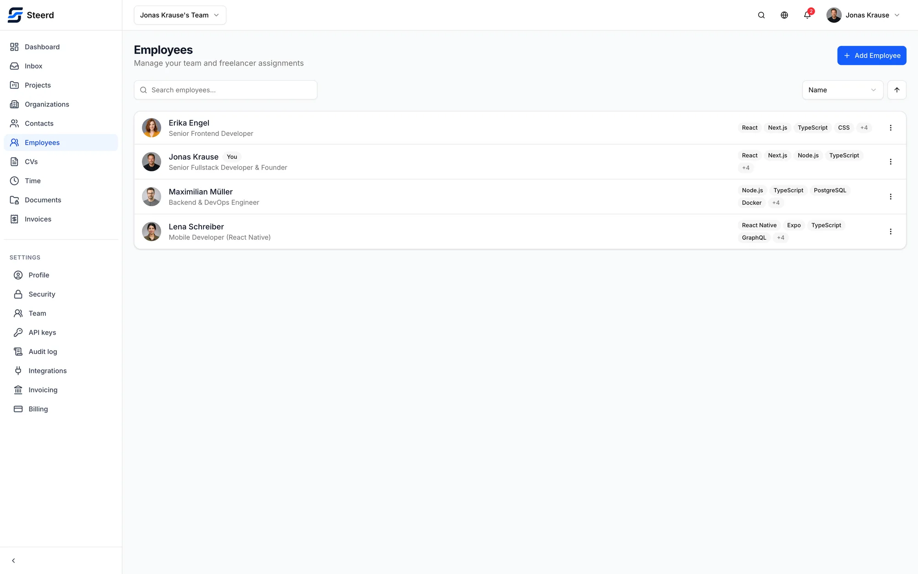Expand Lena Schreiber's +4 skills

coord(780,237)
